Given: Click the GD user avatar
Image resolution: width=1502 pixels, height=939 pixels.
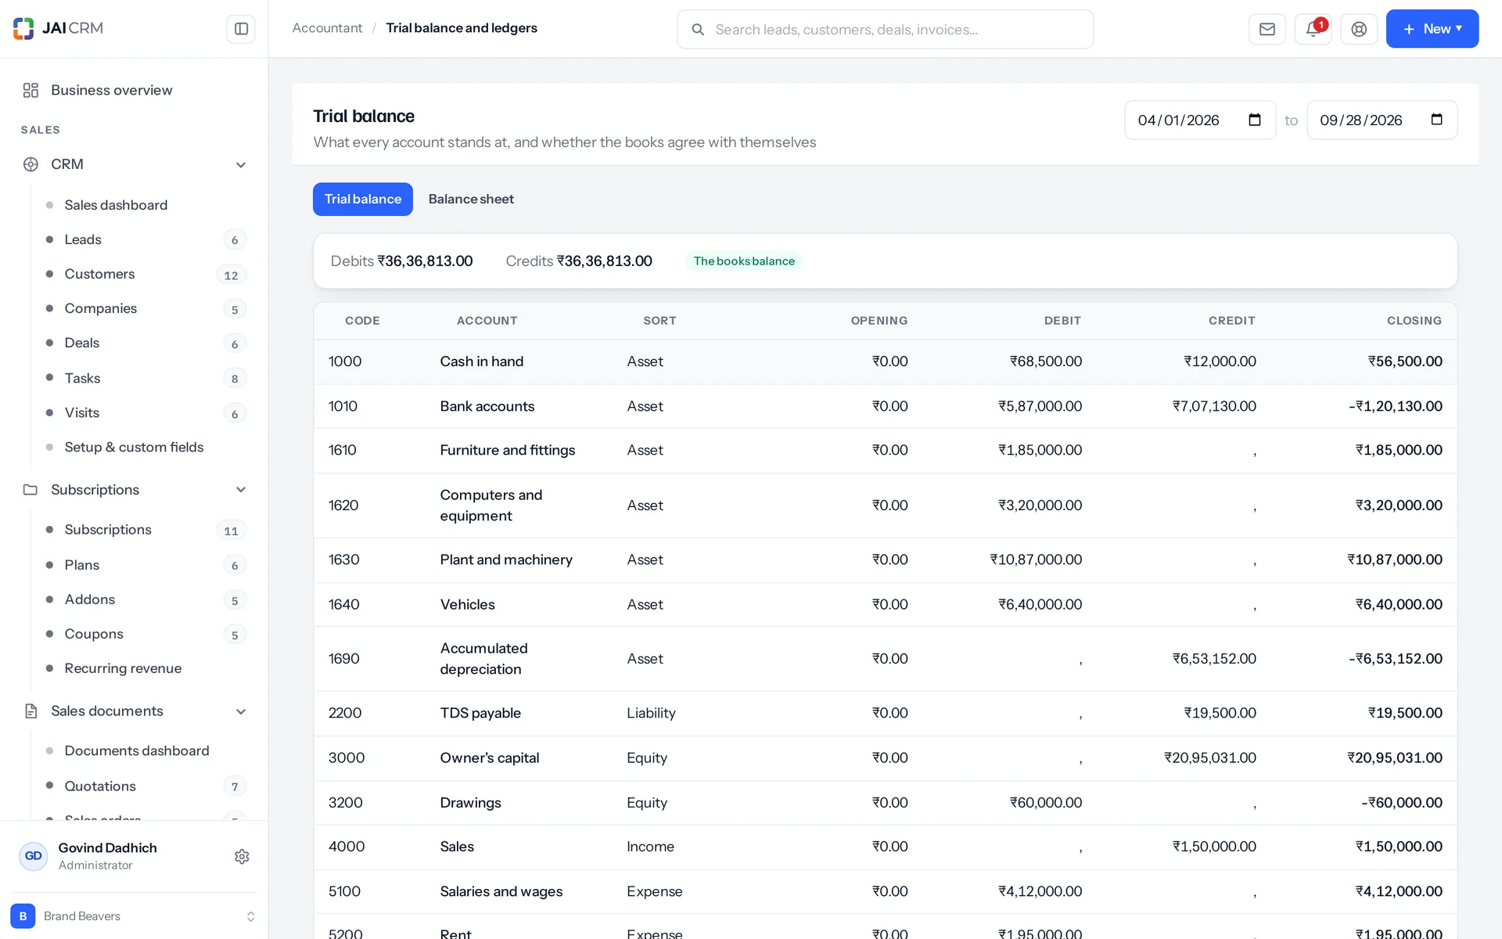Looking at the screenshot, I should (x=33, y=856).
